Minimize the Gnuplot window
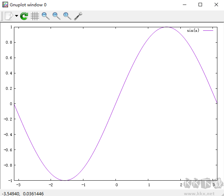 tap(184, 5)
